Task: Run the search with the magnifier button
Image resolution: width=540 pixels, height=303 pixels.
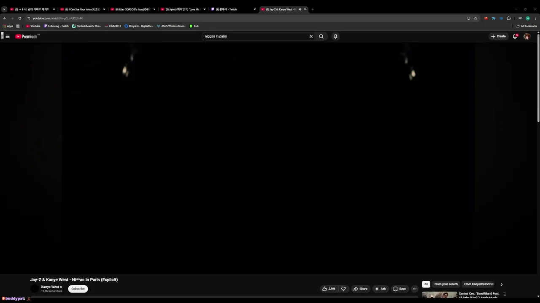Action: (x=321, y=37)
